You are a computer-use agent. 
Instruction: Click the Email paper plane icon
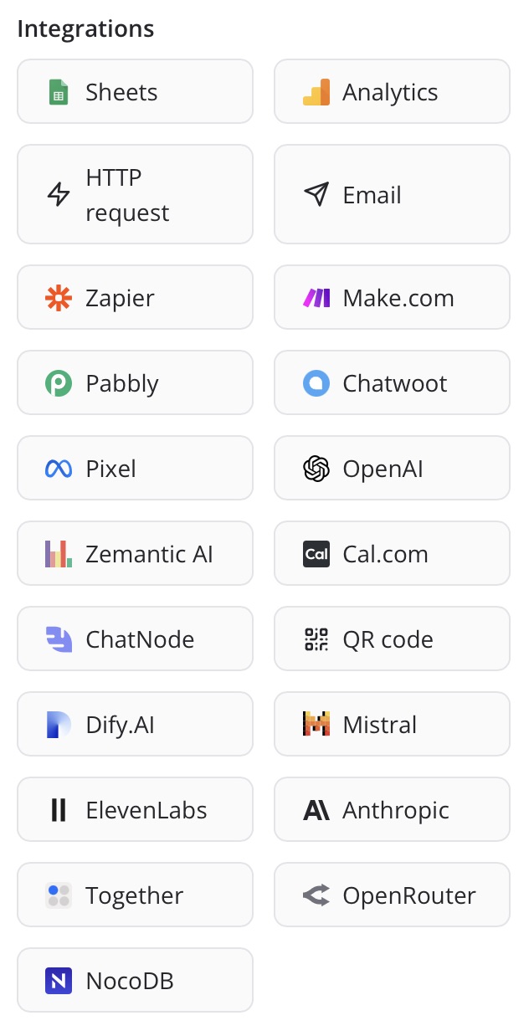pos(316,195)
